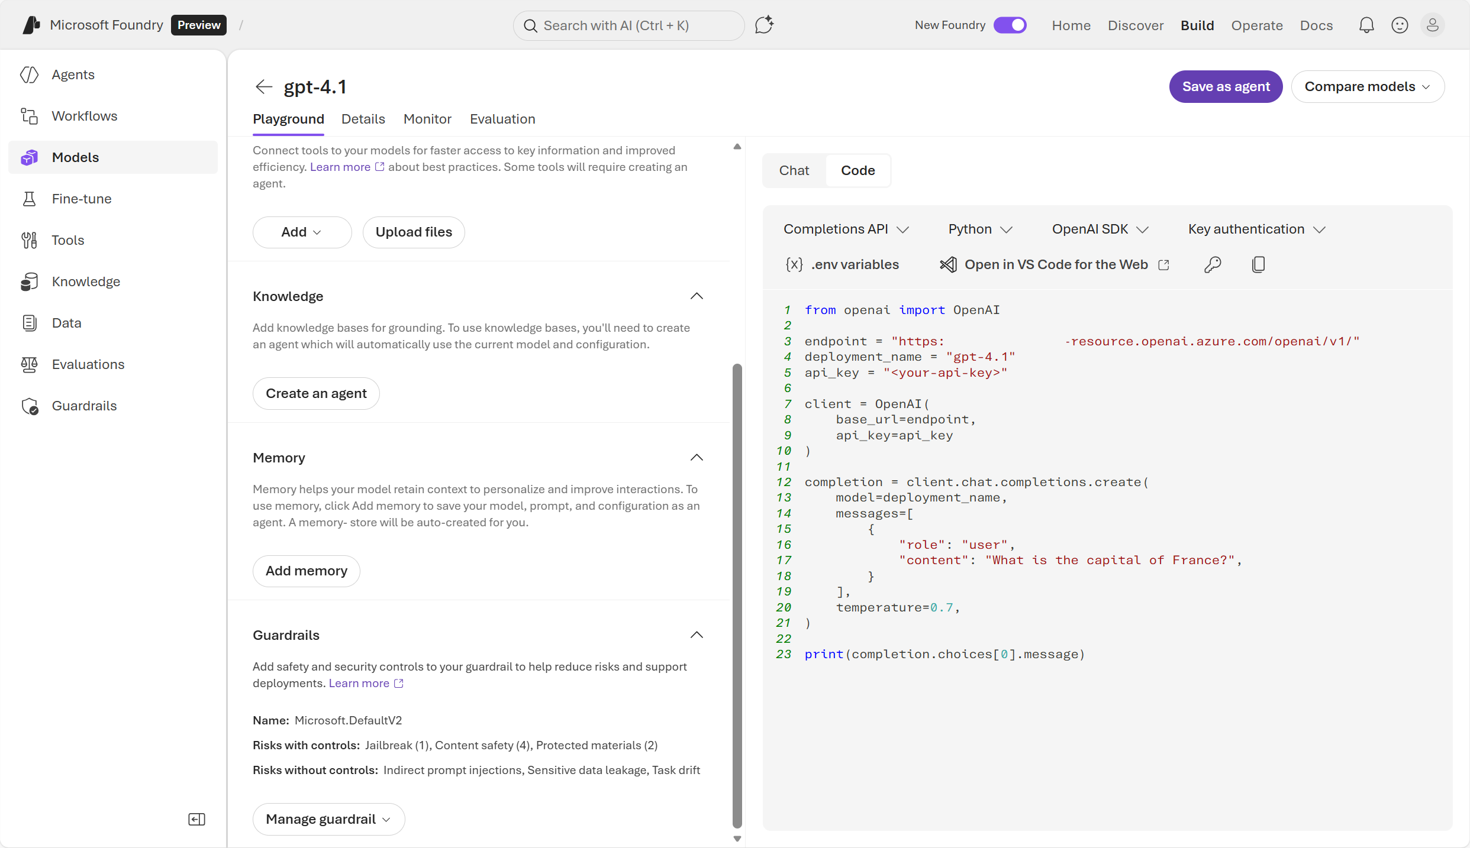Click the .env variables braces icon

click(x=794, y=264)
